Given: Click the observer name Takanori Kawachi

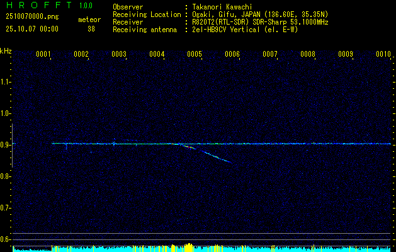Looking at the screenshot, I should coord(221,7).
